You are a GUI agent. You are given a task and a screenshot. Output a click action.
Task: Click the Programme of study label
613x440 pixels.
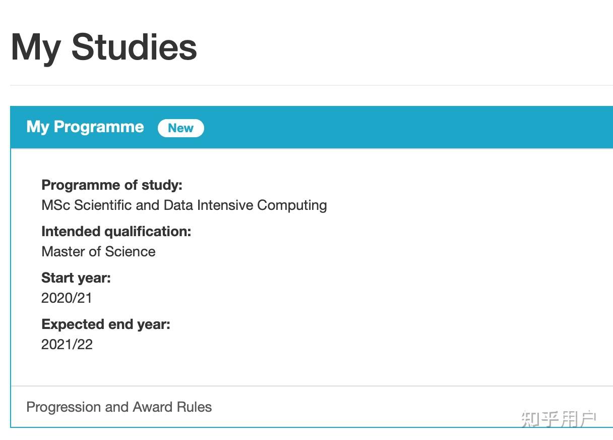tap(112, 185)
